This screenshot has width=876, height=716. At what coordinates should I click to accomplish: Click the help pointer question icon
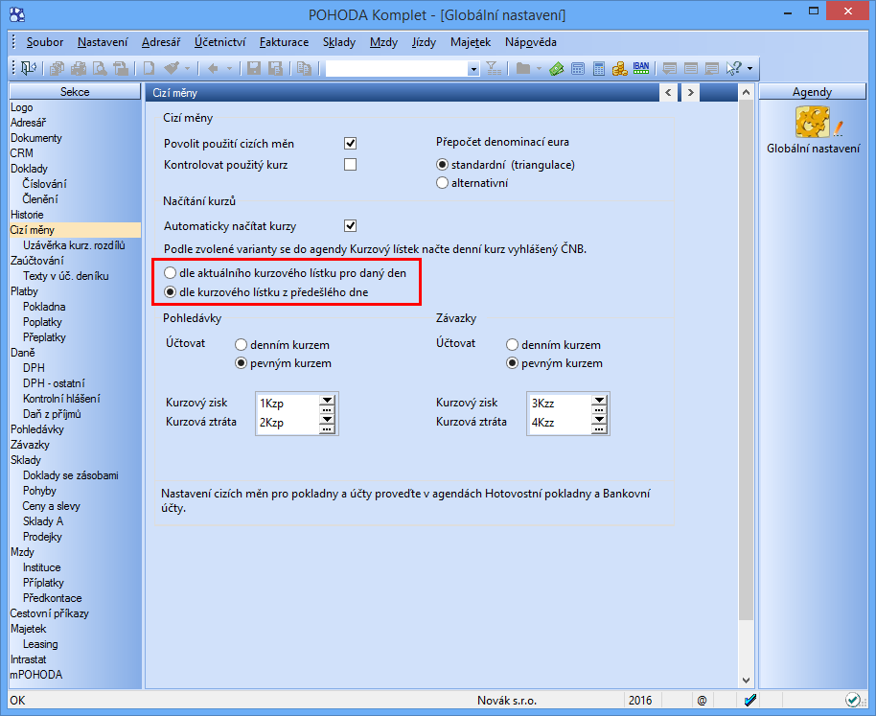tap(733, 68)
